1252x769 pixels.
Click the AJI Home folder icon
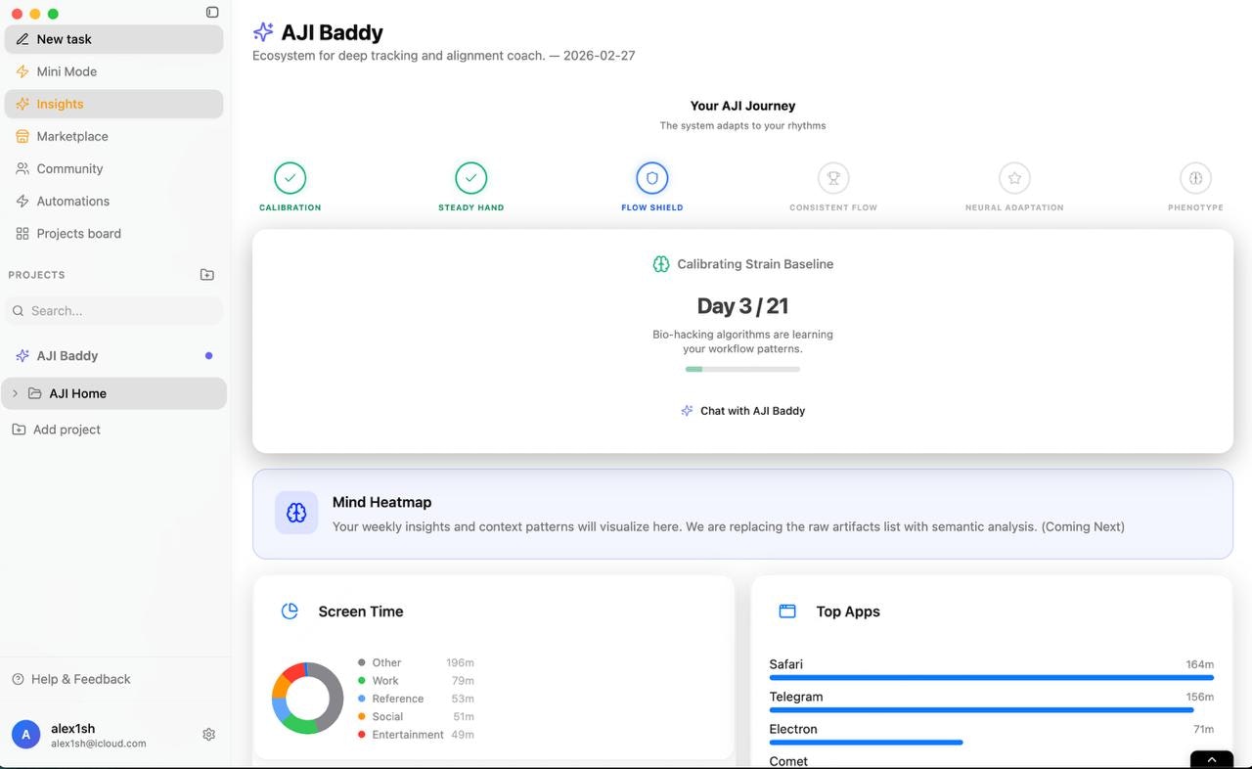[35, 393]
